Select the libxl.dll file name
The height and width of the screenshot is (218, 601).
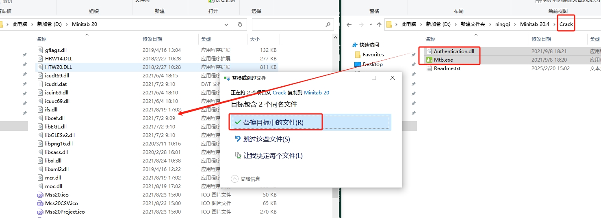coord(53,160)
